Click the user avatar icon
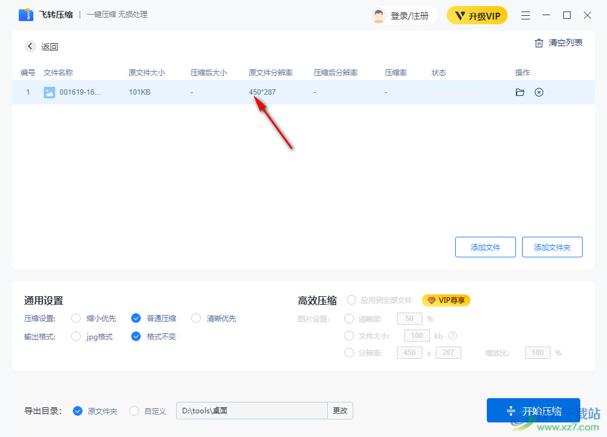The width and height of the screenshot is (607, 437). click(x=379, y=16)
